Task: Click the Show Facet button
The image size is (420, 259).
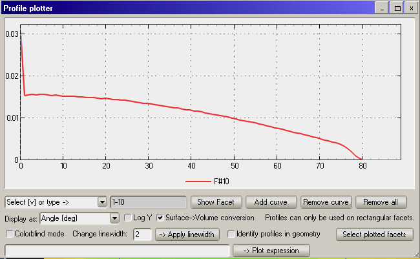Action: (x=216, y=202)
